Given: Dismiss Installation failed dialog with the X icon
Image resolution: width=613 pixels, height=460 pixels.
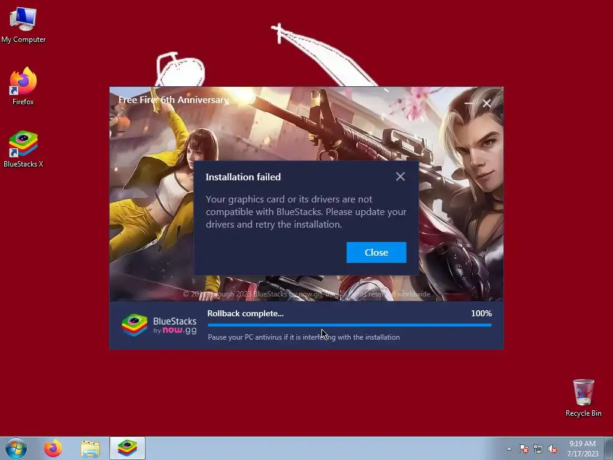Looking at the screenshot, I should pos(400,177).
